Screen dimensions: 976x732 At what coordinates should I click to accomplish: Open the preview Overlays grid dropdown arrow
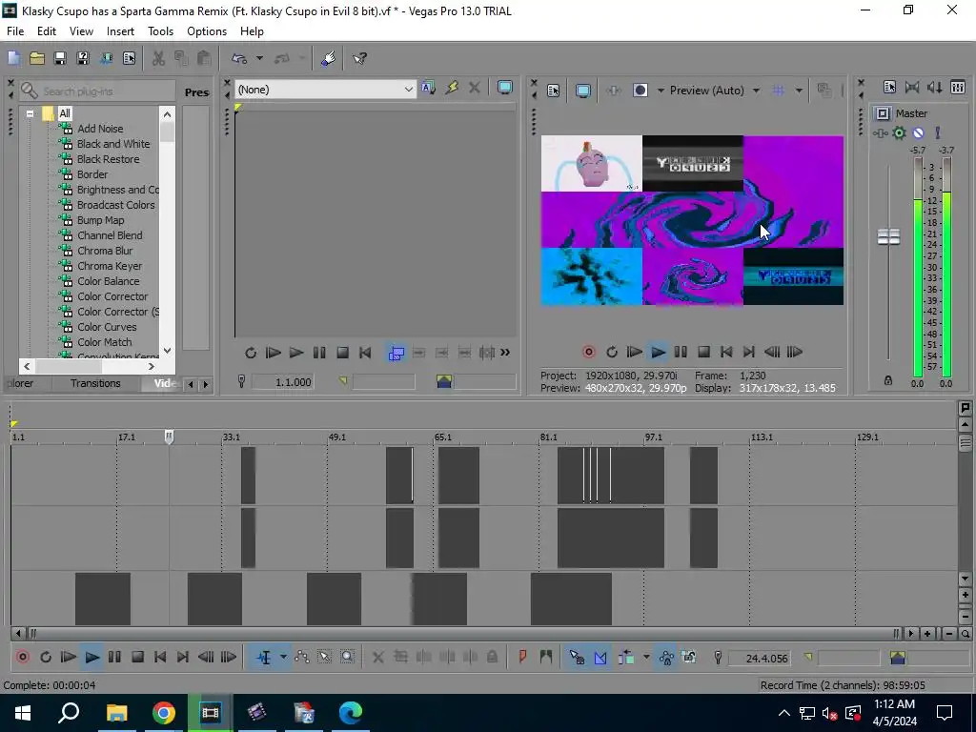[x=799, y=91]
